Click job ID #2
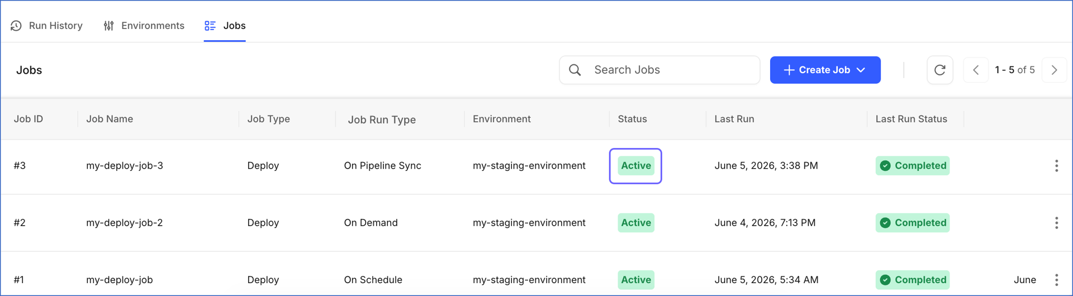 [20, 223]
